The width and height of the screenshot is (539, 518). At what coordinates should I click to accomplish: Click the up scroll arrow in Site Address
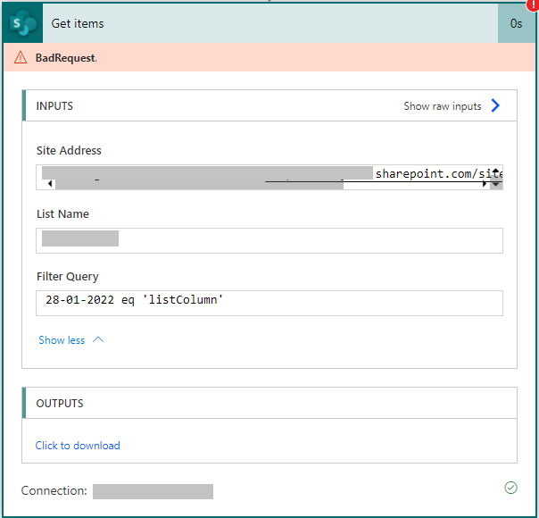tap(495, 171)
